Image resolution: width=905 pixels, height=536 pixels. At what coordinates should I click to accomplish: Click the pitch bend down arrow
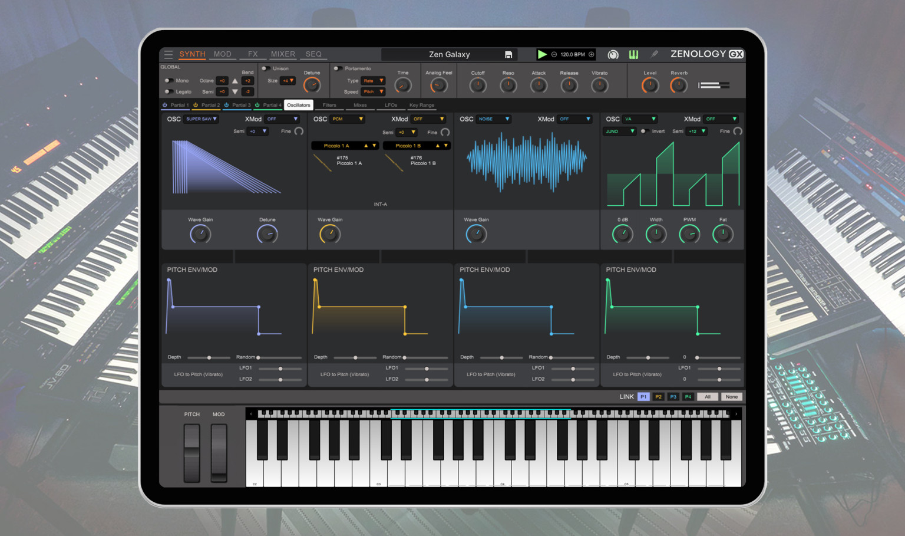[235, 91]
